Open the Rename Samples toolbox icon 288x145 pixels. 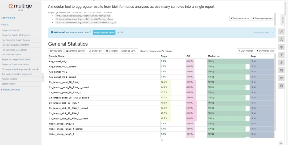pos(281,39)
